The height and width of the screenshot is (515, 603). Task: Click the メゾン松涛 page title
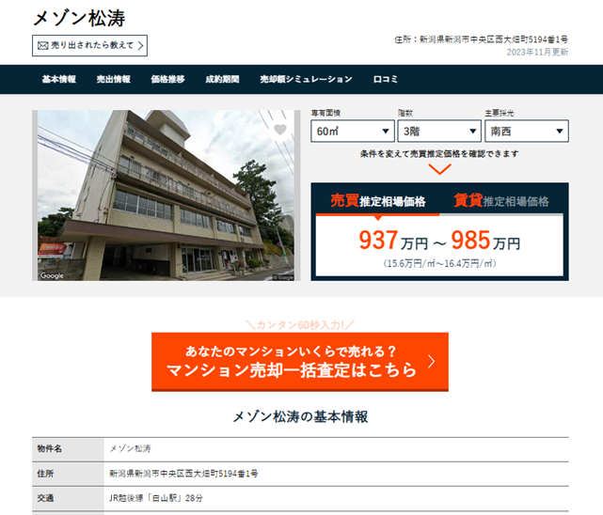[79, 19]
